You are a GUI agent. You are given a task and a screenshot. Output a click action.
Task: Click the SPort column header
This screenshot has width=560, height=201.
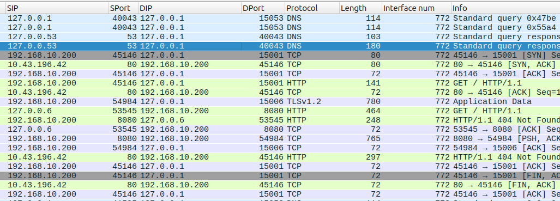[x=124, y=8]
